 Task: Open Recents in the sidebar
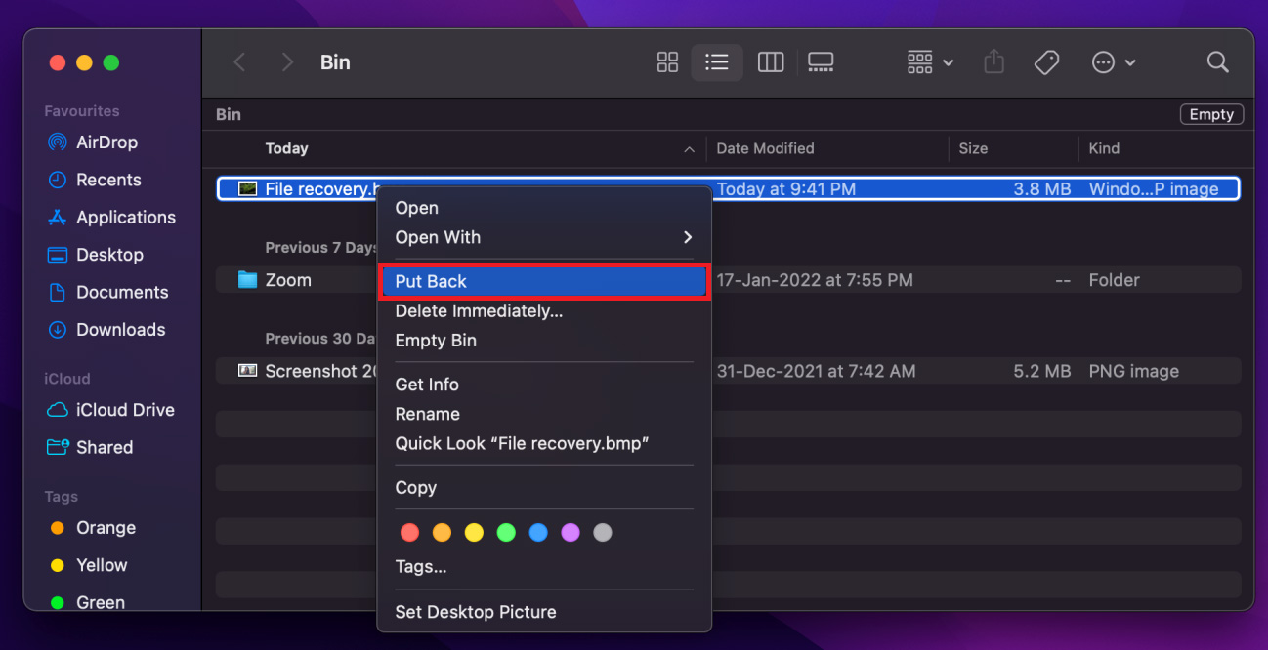[106, 180]
